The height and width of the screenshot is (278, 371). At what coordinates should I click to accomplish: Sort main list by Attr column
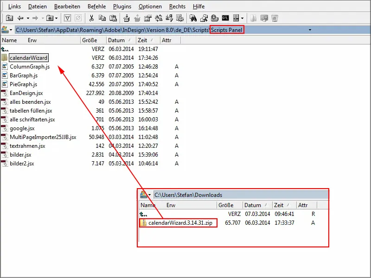(166, 40)
